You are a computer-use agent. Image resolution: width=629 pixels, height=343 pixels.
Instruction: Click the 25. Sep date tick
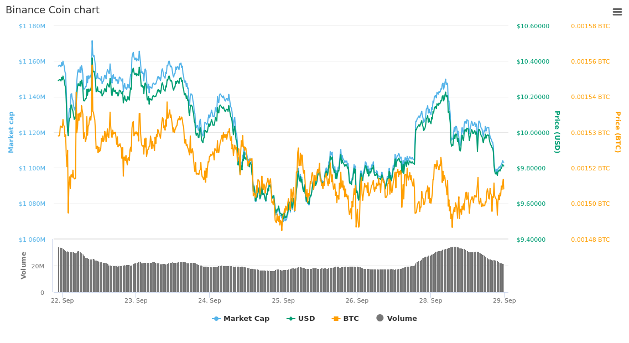(283, 300)
